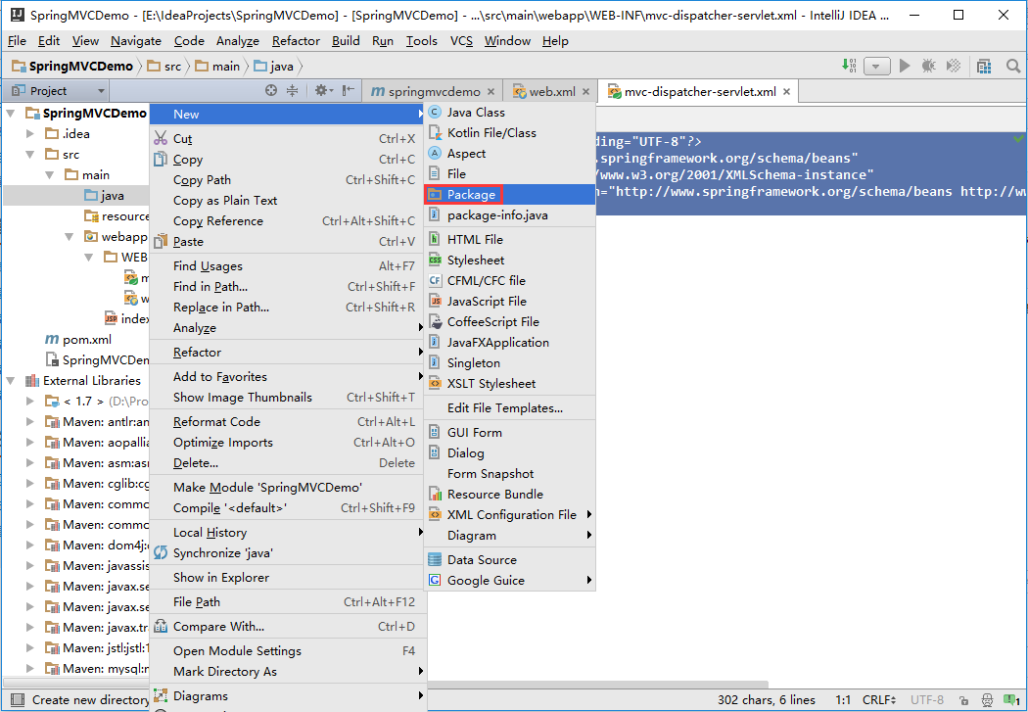The height and width of the screenshot is (712, 1028).
Task: Hide the Project tool window
Action: 349,90
